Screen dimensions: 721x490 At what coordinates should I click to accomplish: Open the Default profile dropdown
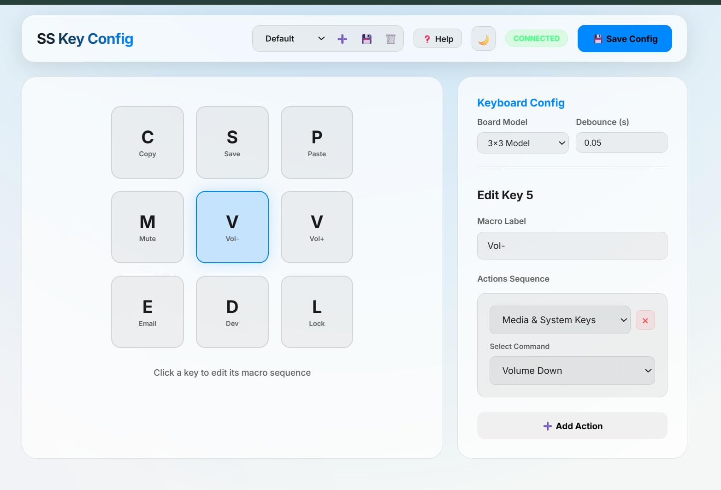point(295,39)
